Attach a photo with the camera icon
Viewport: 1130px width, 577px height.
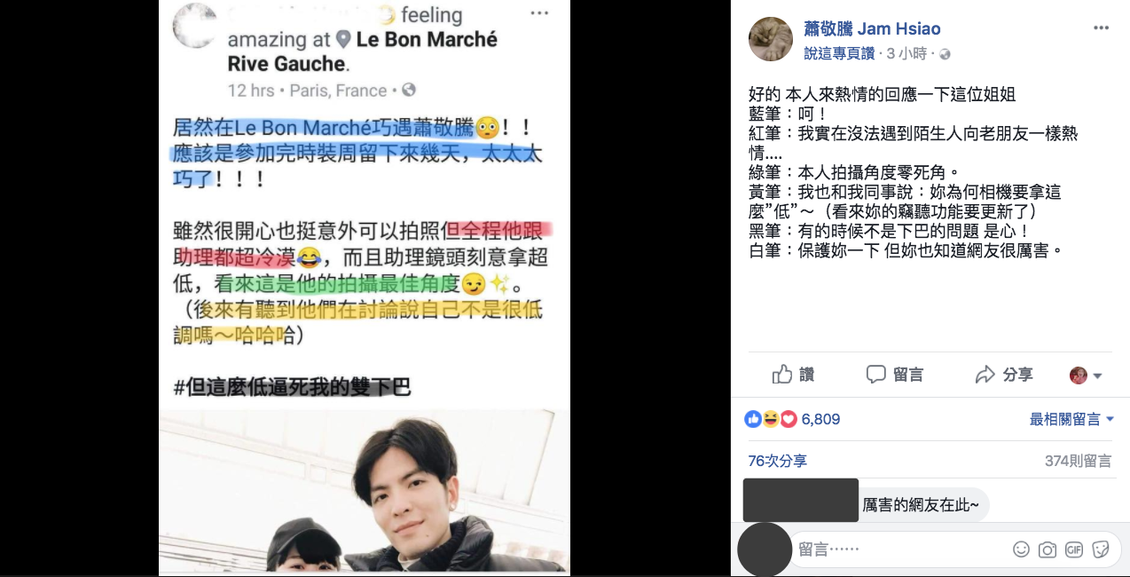pos(1048,549)
